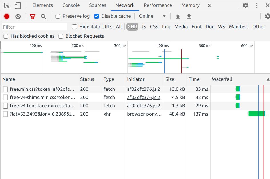Stop recording the network log
Image resolution: width=270 pixels, height=179 pixels.
click(x=7, y=17)
